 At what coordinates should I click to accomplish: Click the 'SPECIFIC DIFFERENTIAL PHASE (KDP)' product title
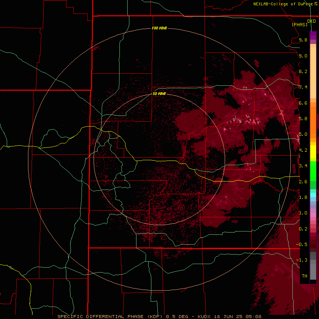pos(110,317)
